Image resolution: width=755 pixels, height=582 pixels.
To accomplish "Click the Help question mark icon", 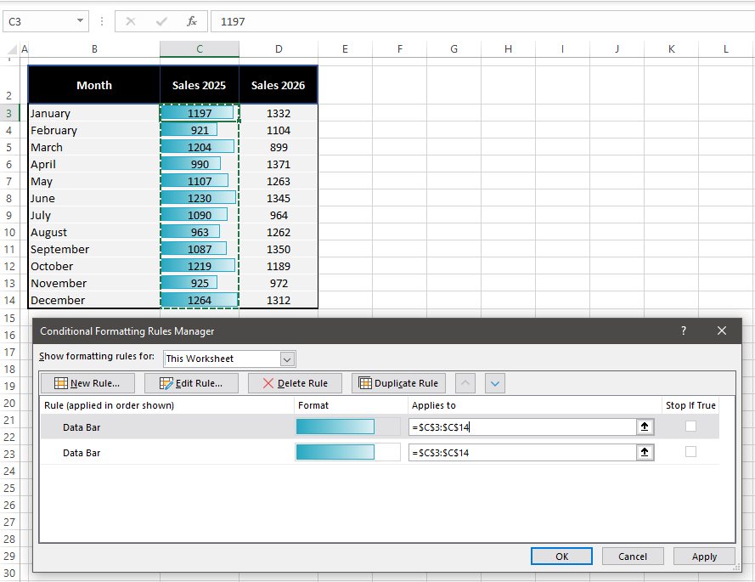I will point(683,331).
